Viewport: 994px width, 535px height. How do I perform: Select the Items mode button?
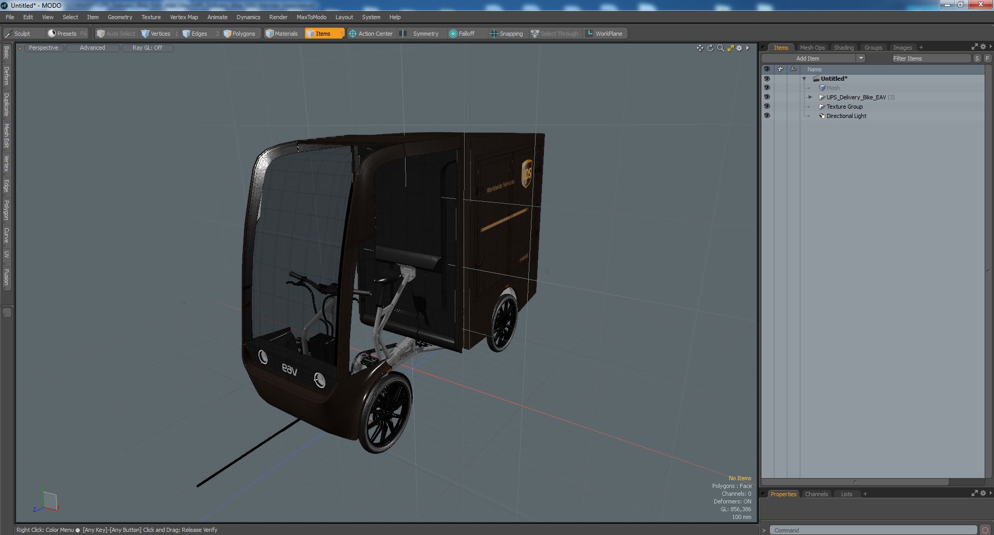pos(324,34)
